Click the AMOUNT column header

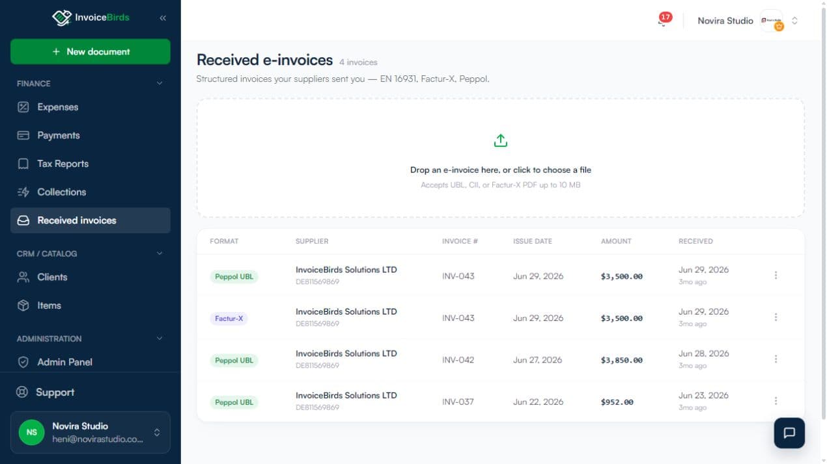(x=616, y=241)
